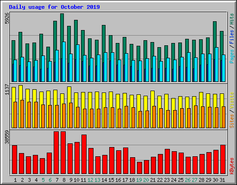Image resolution: width=237 pixels, height=185 pixels.
Task: Click day label 2 on x-axis
Action: 22,180
